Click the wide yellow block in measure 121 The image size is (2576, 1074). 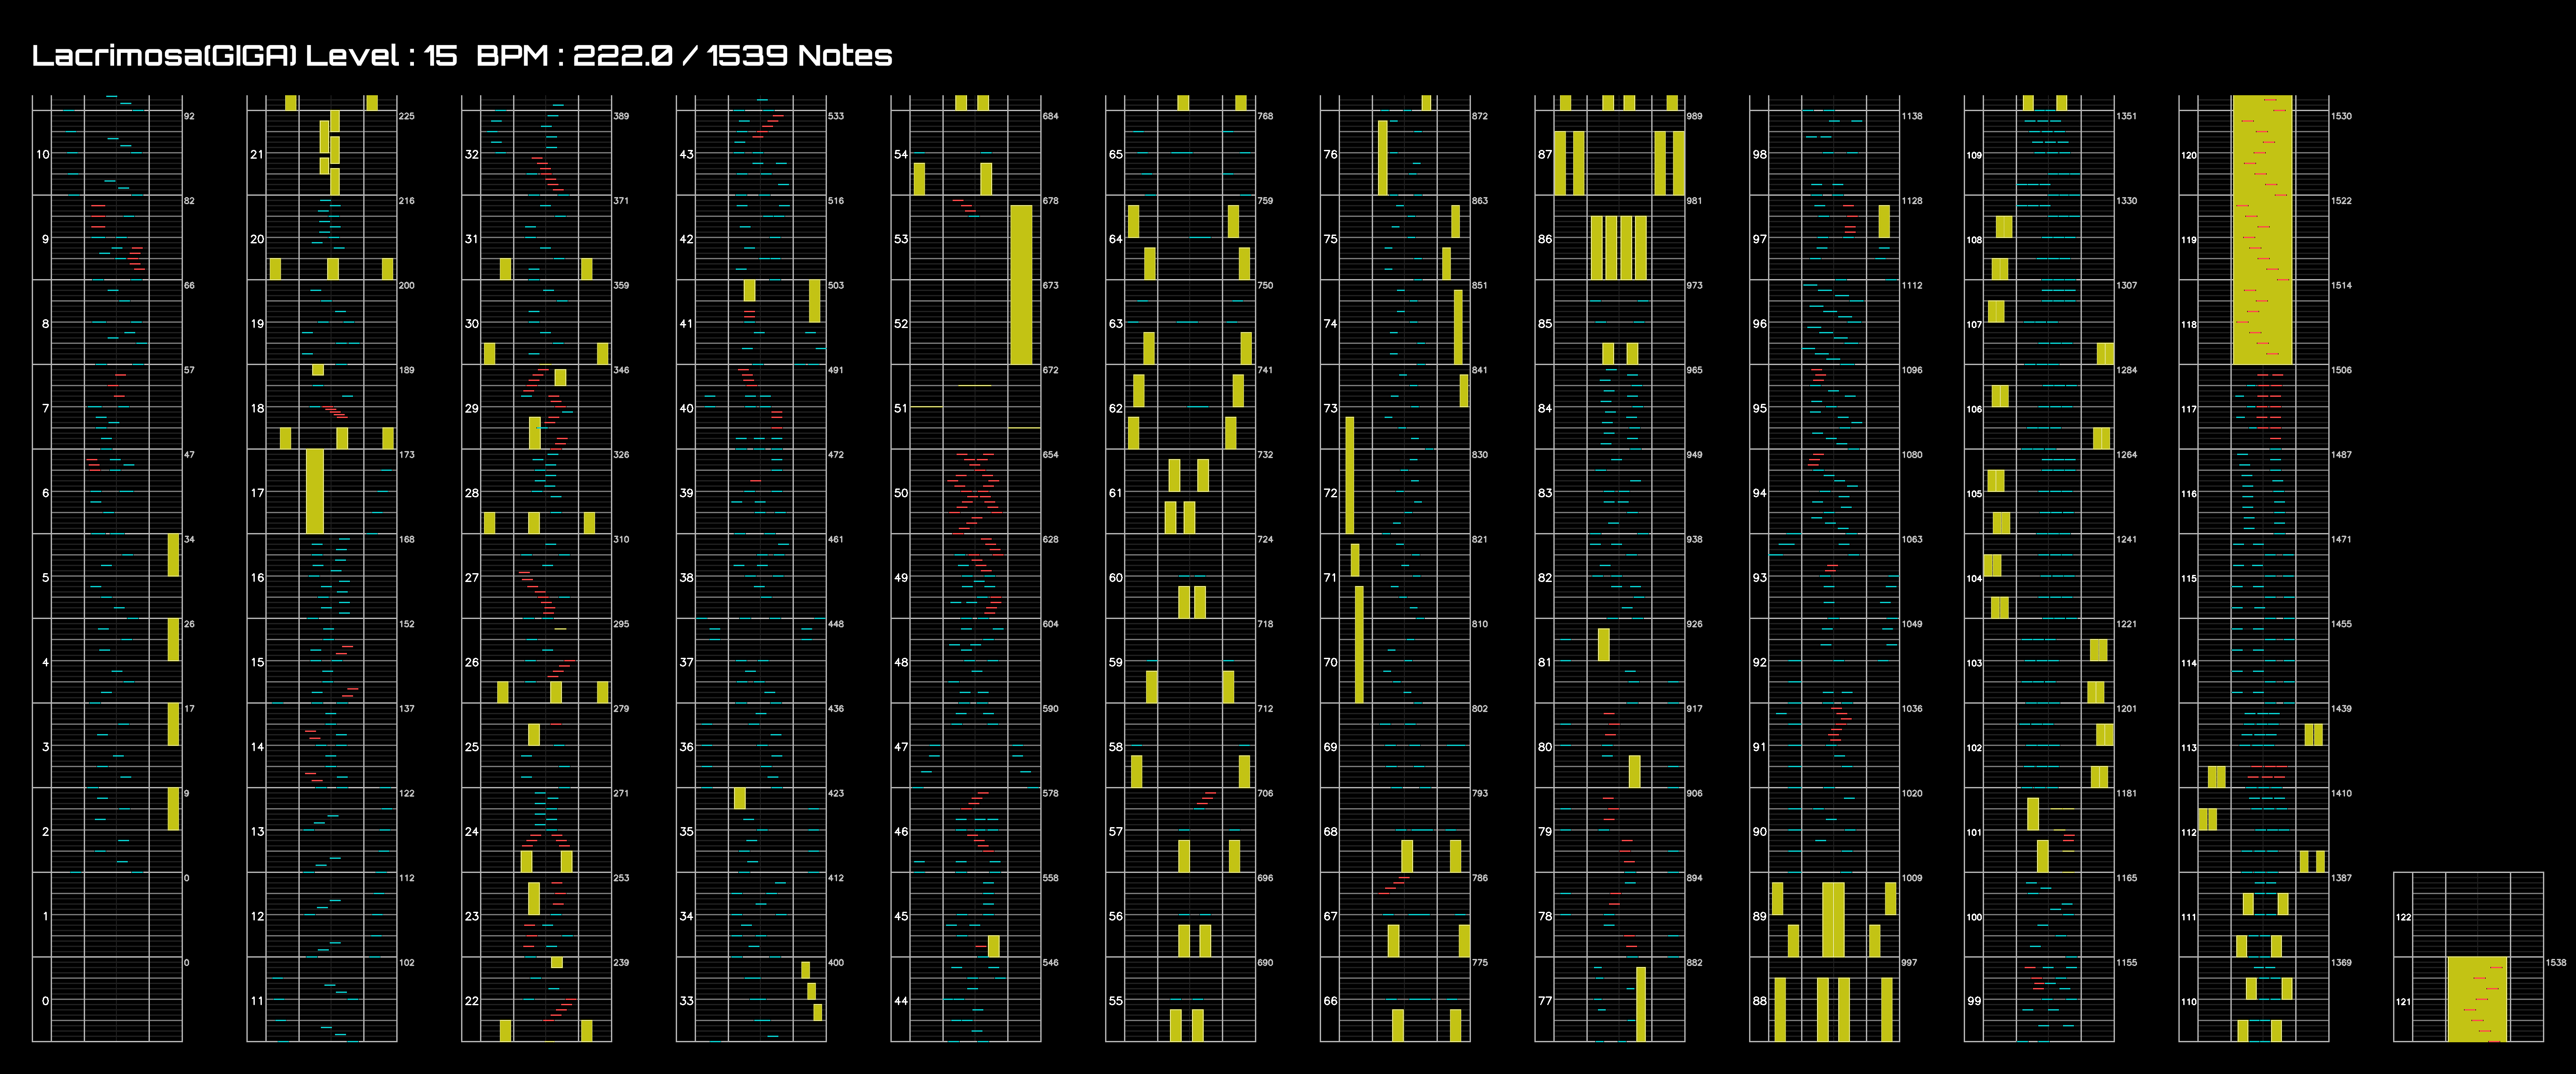point(2477,999)
